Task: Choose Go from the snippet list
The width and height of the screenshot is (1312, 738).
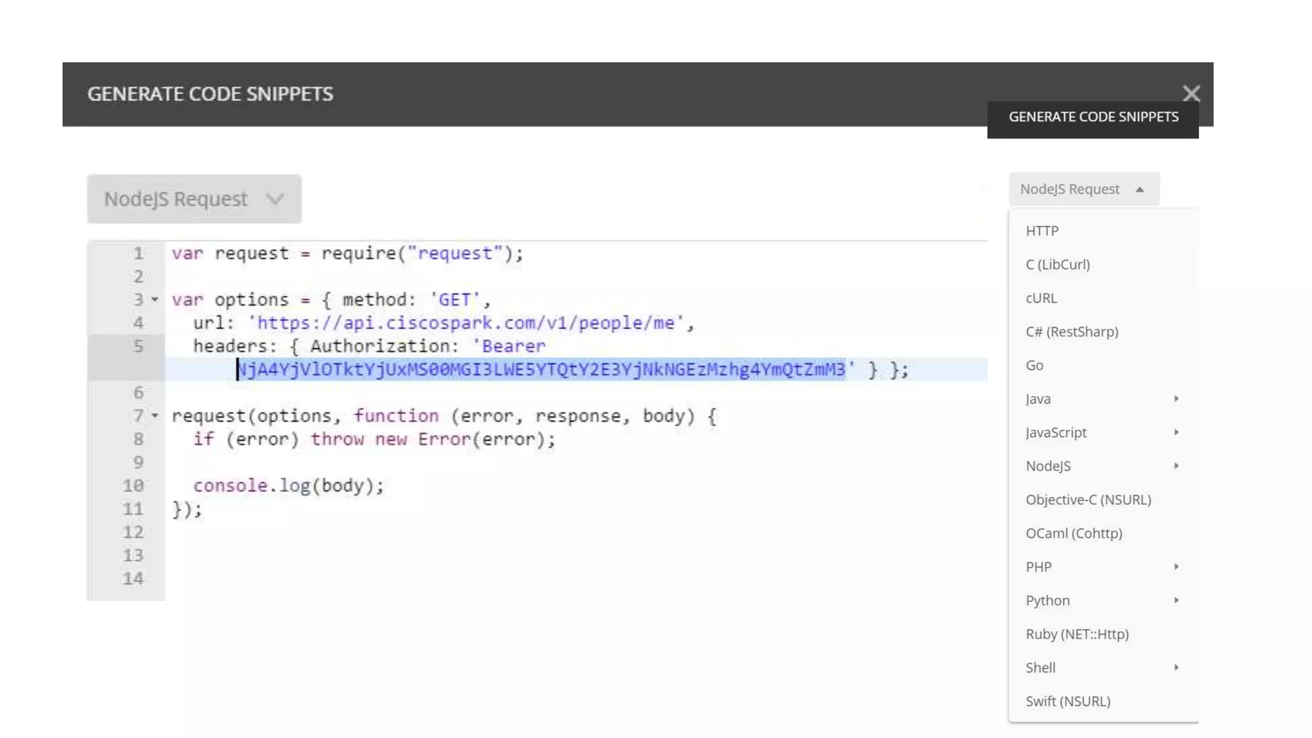Action: pos(1034,365)
